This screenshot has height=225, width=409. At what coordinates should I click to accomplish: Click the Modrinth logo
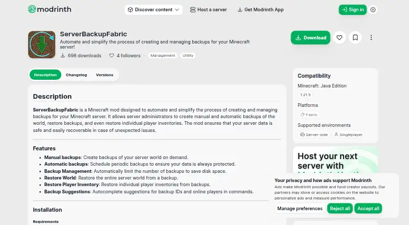click(x=50, y=9)
